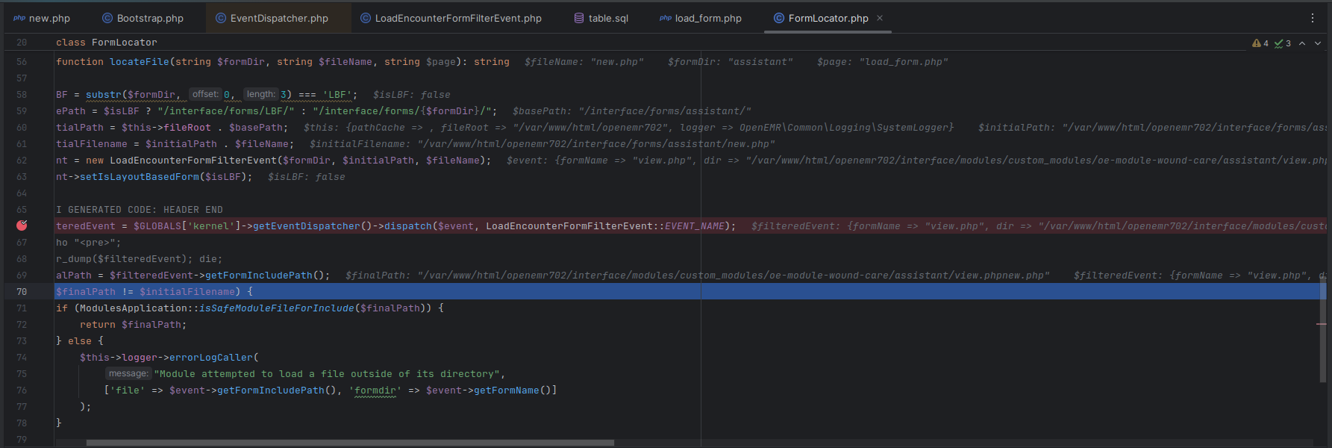Click the $page: "load_form.php" debug hint

coord(883,62)
